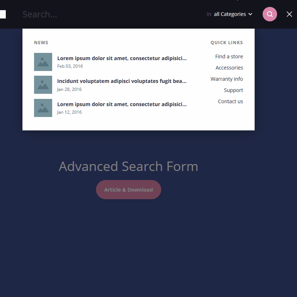
Task: Click 'Contact us' under Quick Links
Action: 230,101
